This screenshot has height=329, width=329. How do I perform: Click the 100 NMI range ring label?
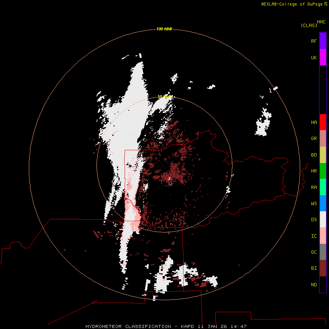164,29
